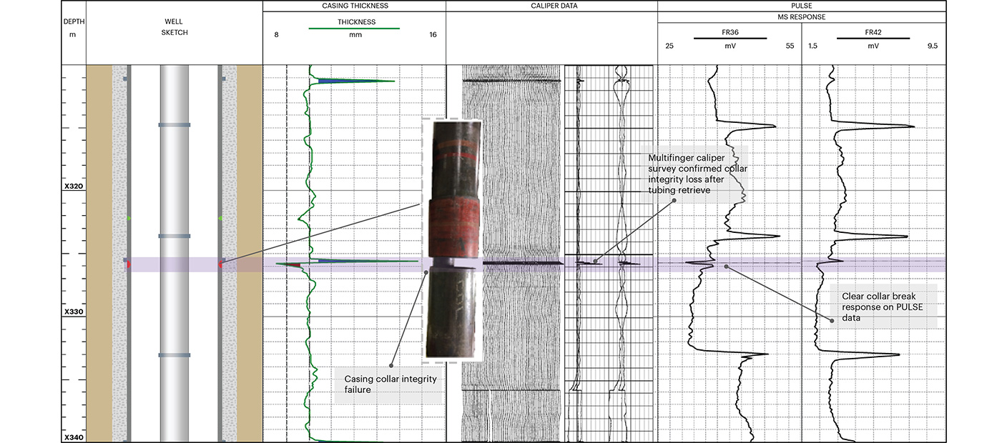Screen dimensions: 1007x443
Task: Select the PULSE track header
Action: (x=801, y=6)
